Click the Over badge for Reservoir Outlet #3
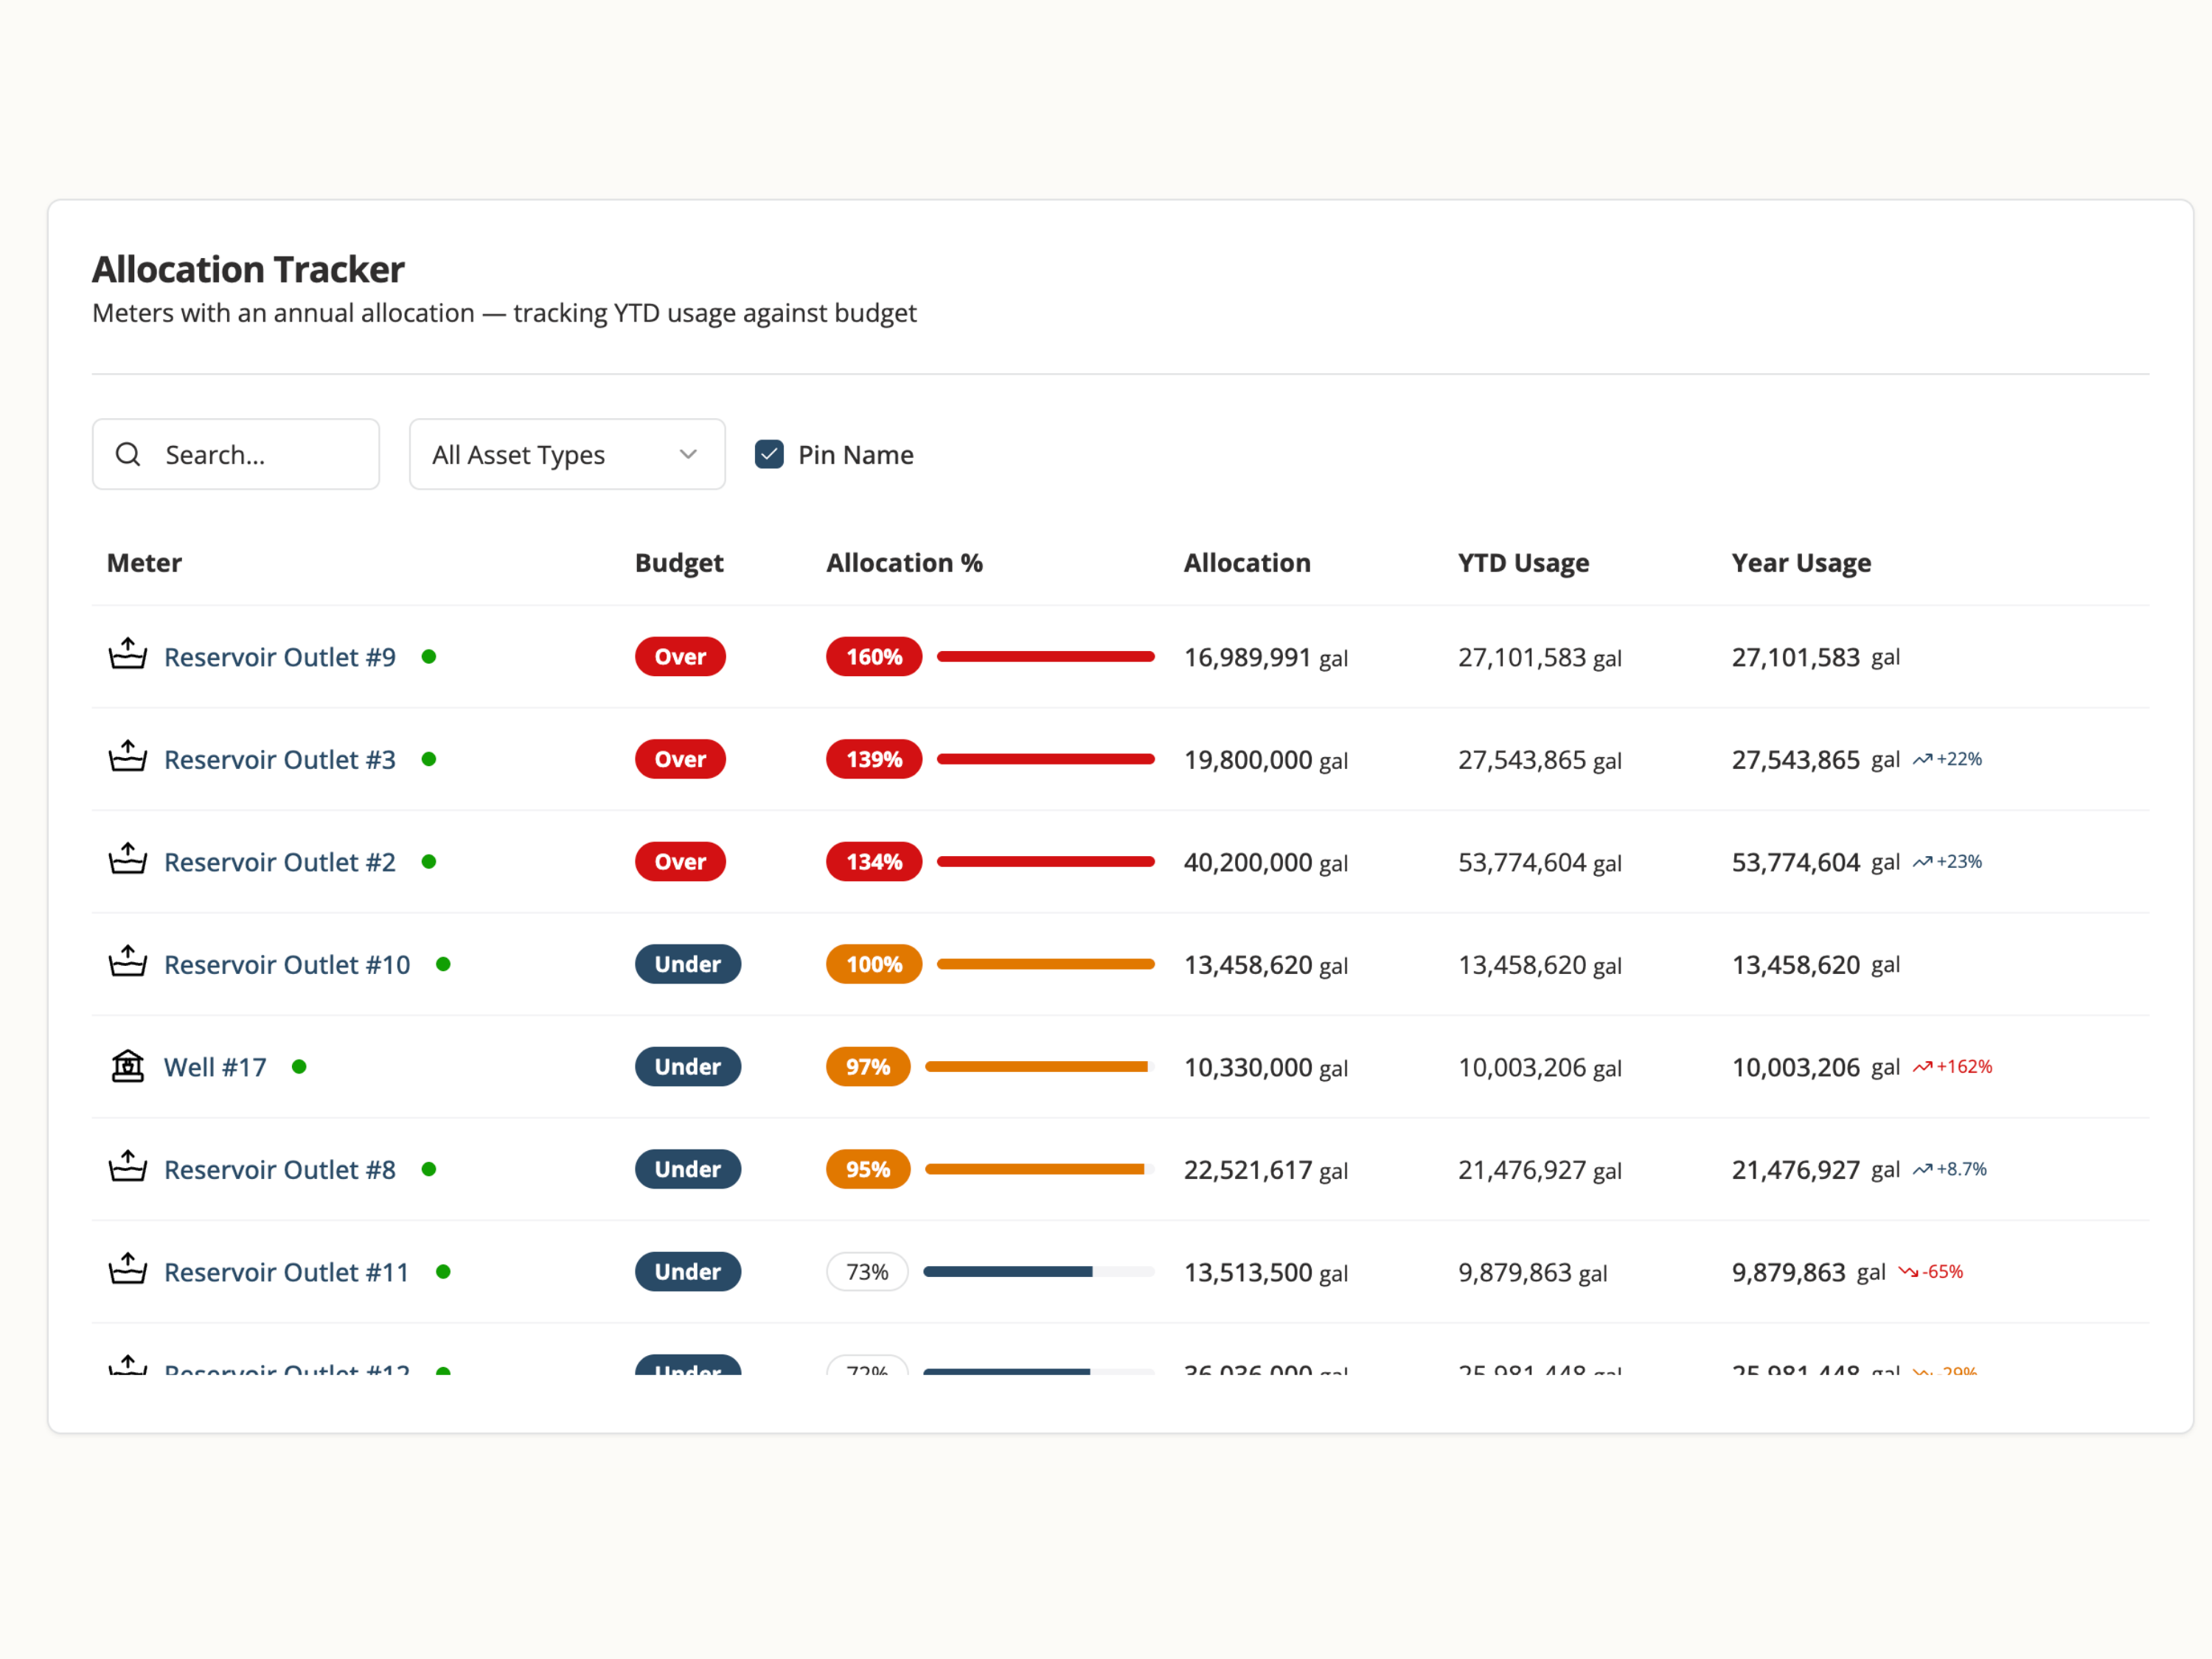2212x1659 pixels. [680, 759]
